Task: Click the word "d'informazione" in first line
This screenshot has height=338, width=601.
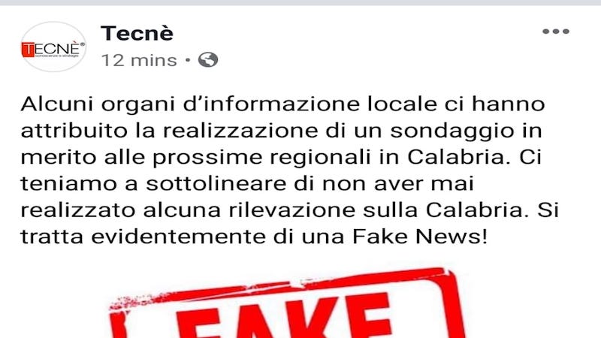Action: [271, 104]
